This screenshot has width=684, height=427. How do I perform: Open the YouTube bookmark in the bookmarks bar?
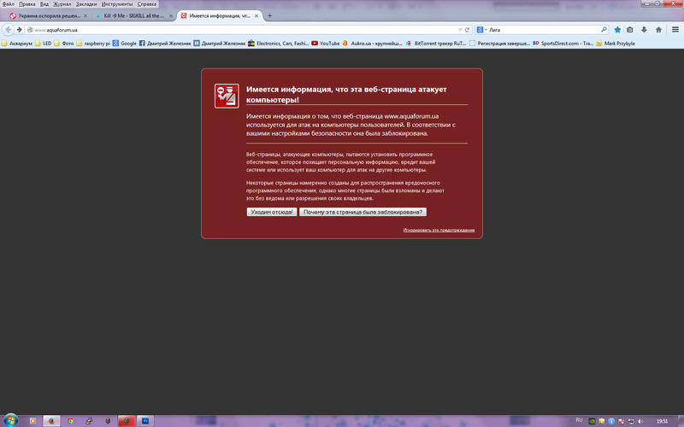(325, 42)
